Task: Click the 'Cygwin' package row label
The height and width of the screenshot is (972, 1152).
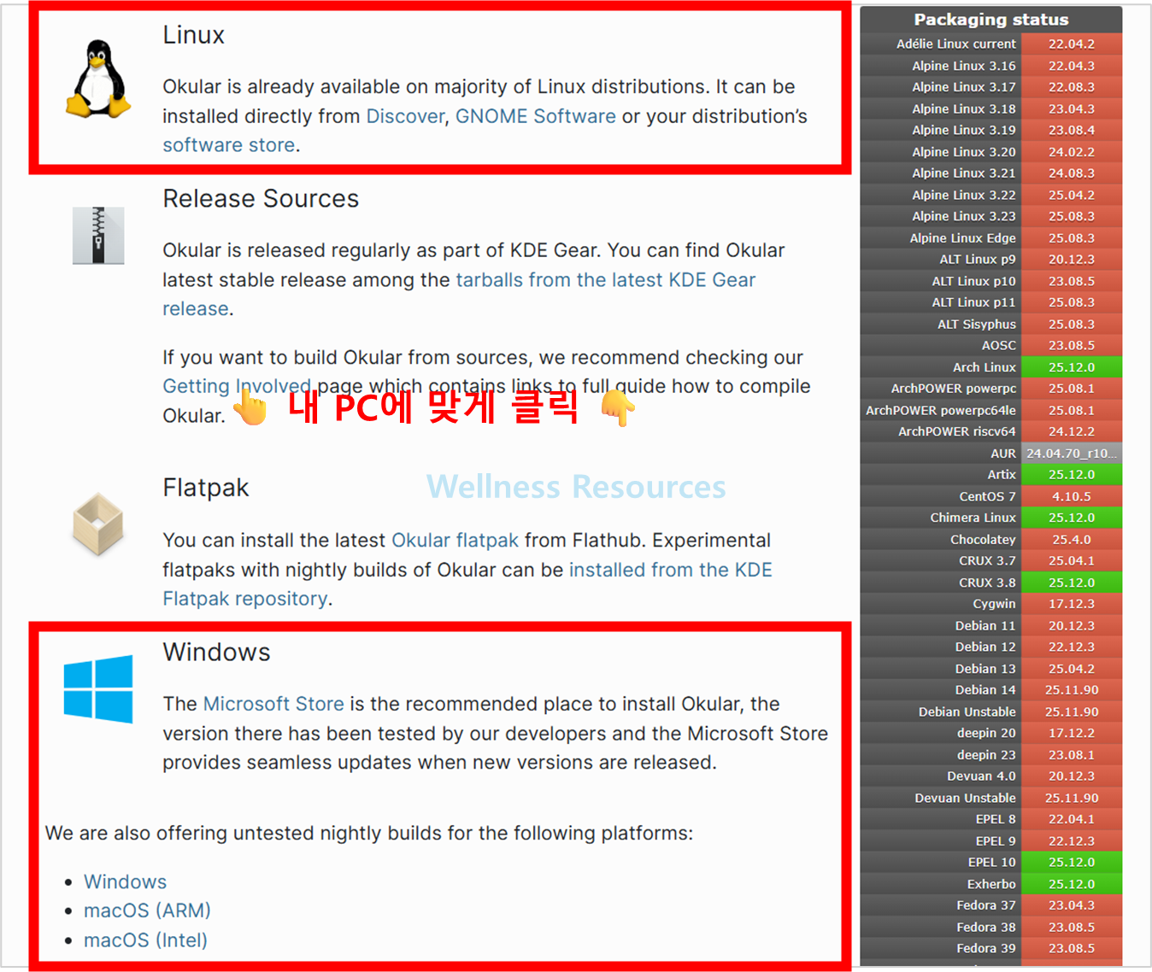Action: (995, 604)
